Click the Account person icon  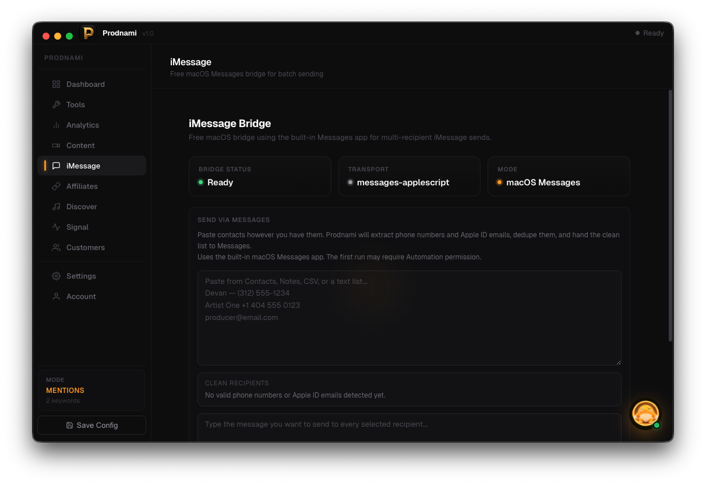click(56, 297)
